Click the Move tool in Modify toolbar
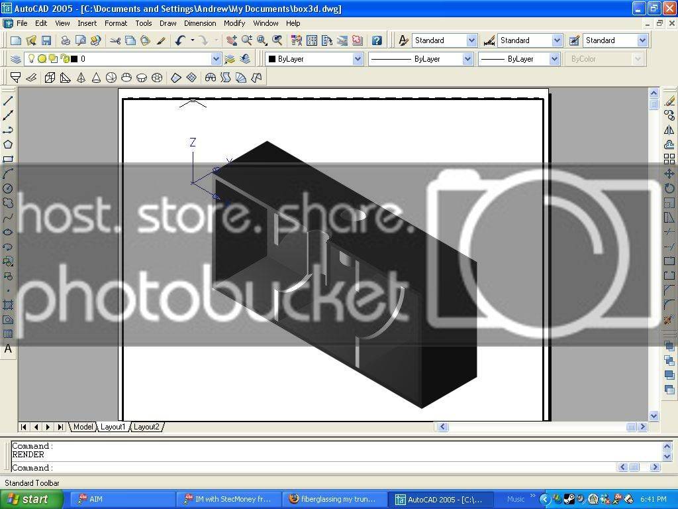This screenshot has height=509, width=678. pos(669,174)
